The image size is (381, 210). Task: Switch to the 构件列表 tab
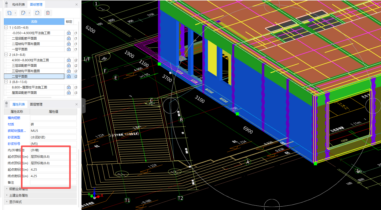(x=19, y=4)
